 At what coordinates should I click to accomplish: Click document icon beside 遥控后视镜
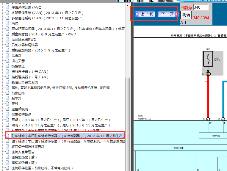pyautogui.click(x=7, y=109)
